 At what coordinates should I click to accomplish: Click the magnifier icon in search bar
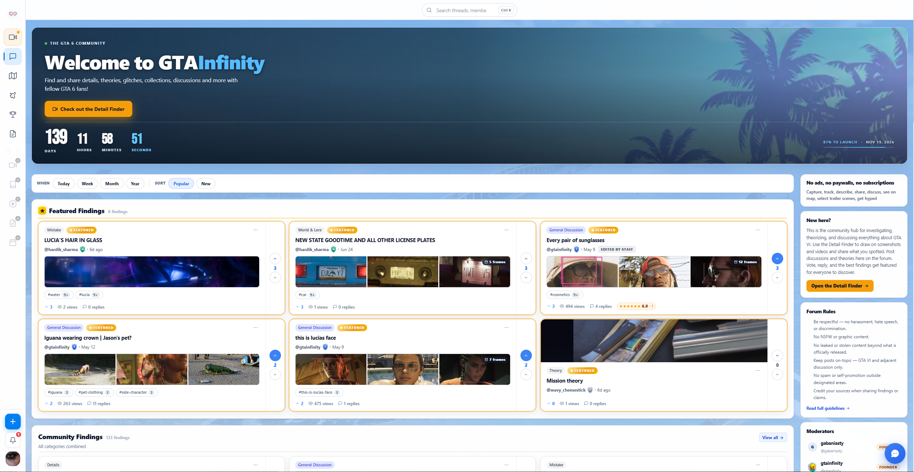tap(429, 10)
